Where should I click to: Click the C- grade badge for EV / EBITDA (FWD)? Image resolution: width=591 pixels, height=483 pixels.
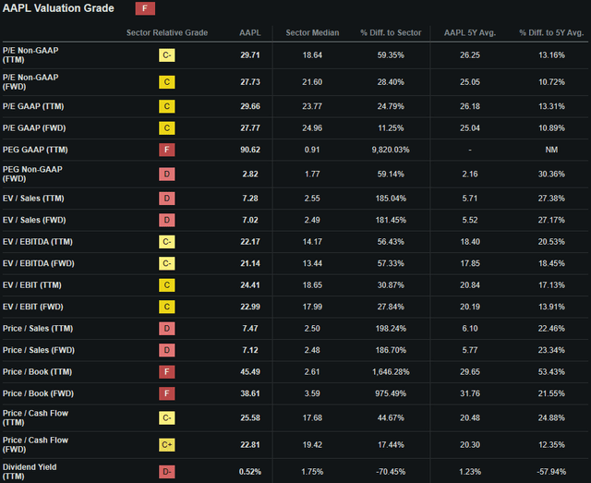[x=166, y=263]
